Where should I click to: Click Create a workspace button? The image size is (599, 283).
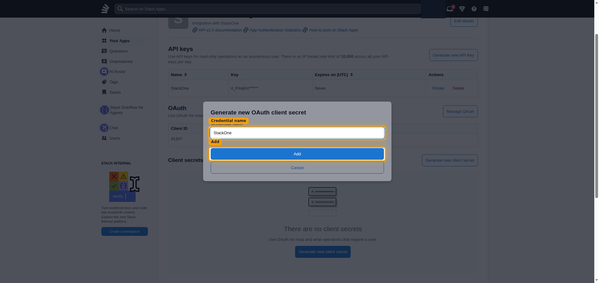[x=125, y=231]
